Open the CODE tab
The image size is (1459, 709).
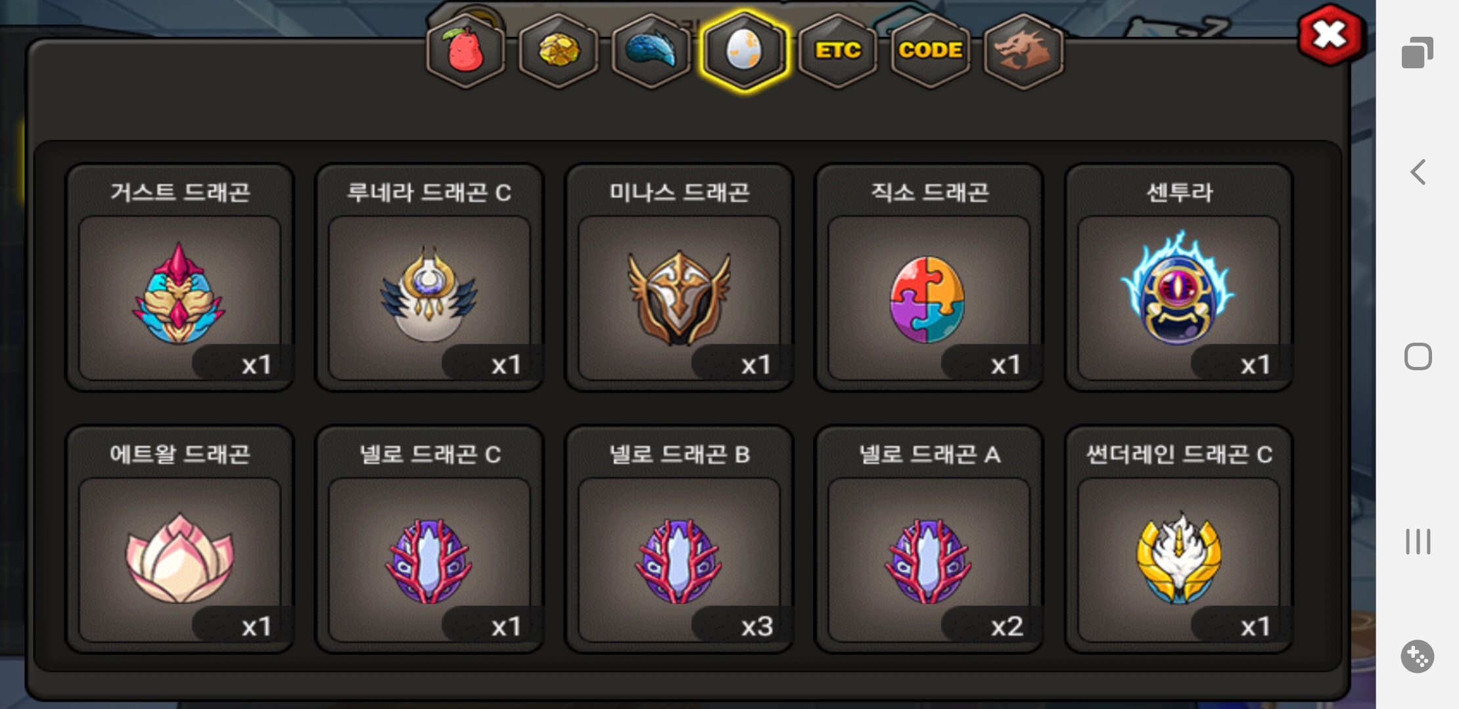pyautogui.click(x=931, y=51)
